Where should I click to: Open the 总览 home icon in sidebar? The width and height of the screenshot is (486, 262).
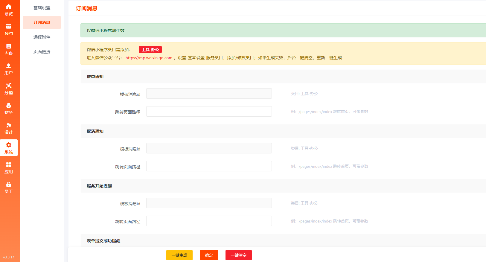(x=9, y=7)
